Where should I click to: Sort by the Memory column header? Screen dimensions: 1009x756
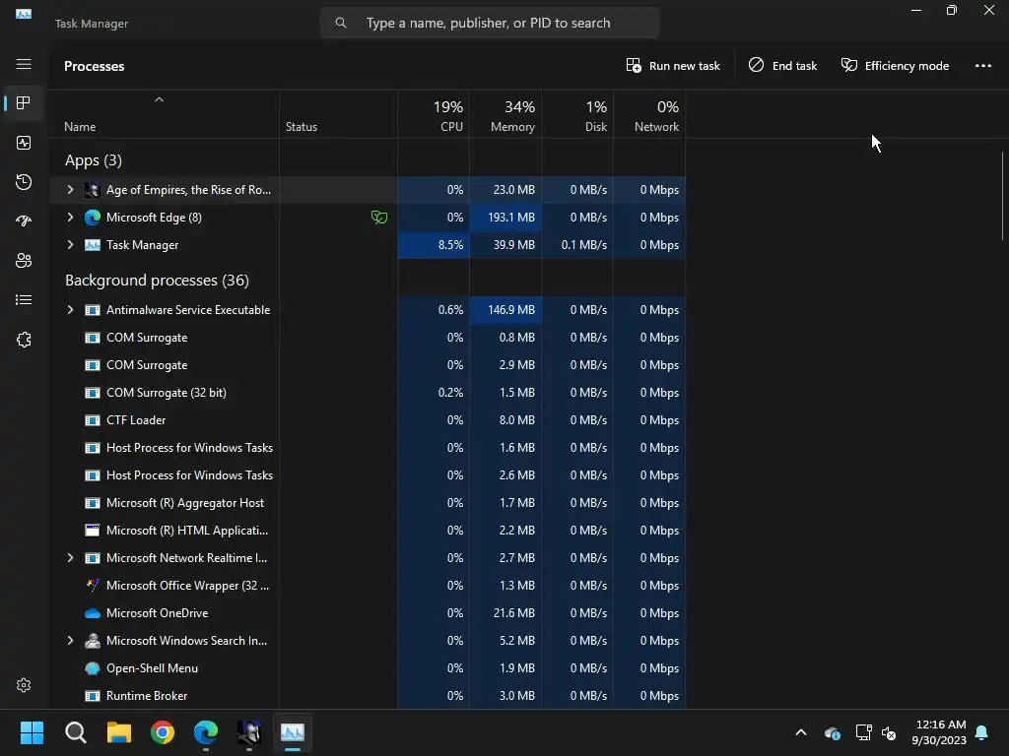click(505, 116)
